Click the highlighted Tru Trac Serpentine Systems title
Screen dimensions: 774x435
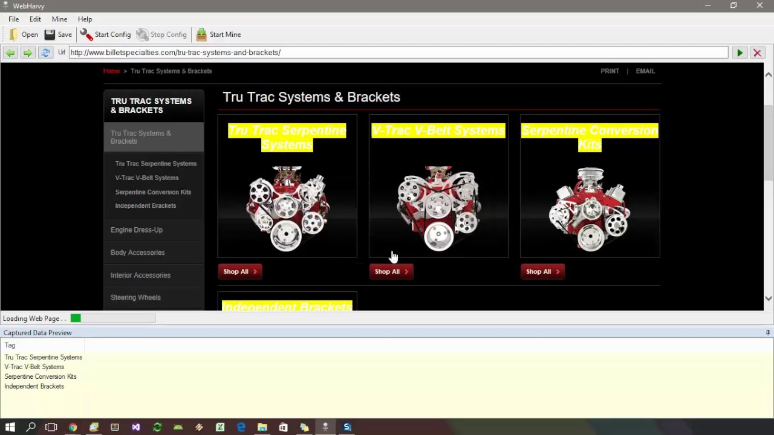287,137
